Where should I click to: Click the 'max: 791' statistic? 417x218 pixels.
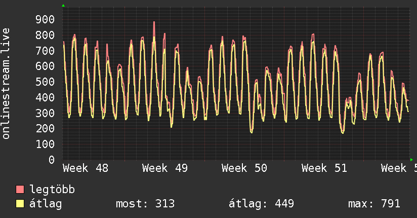pyautogui.click(x=374, y=204)
